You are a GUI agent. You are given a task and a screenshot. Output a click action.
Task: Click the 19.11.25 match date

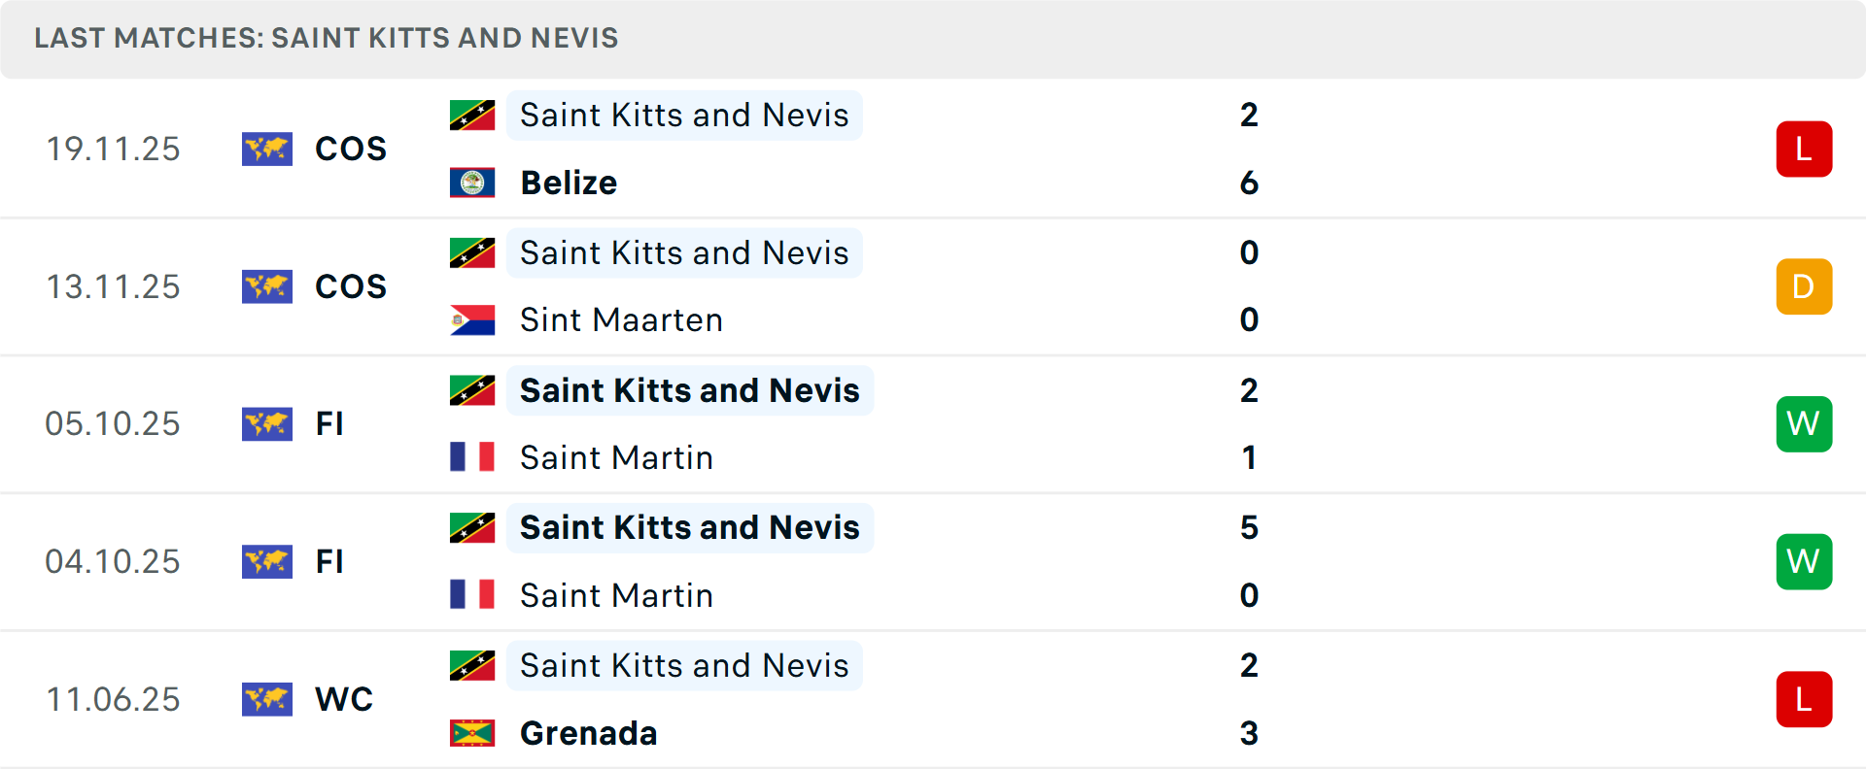coord(113,150)
